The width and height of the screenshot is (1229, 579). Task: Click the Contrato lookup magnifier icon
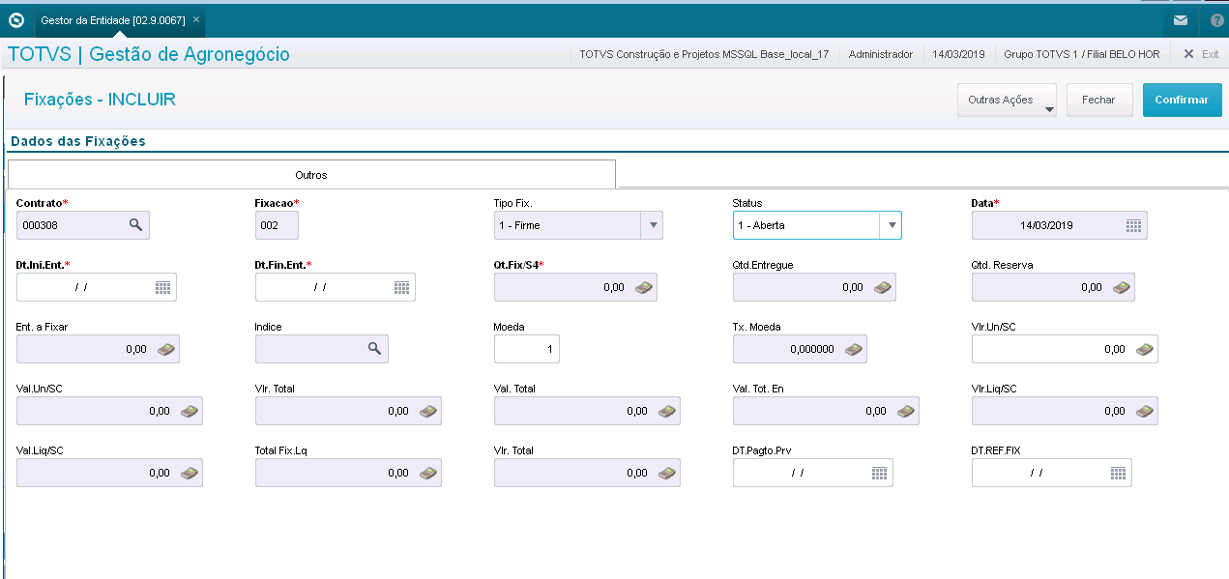(136, 225)
